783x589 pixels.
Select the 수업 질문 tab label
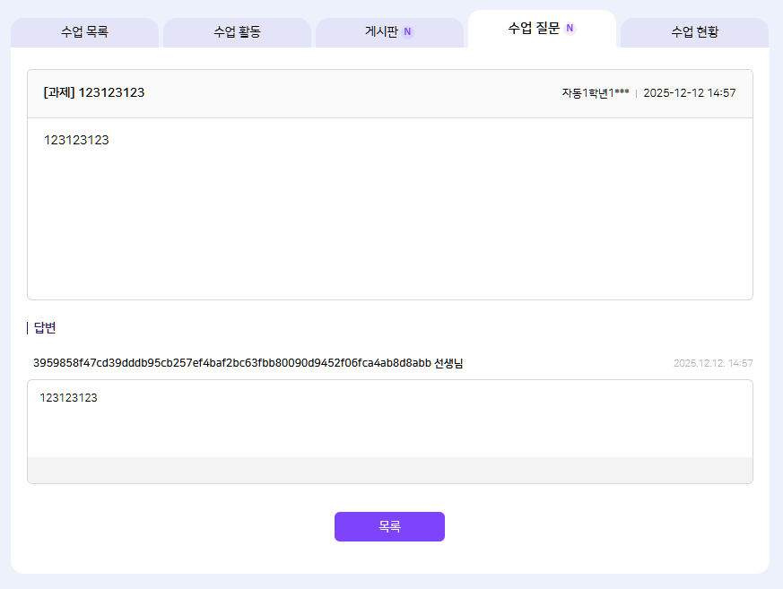tap(534, 29)
